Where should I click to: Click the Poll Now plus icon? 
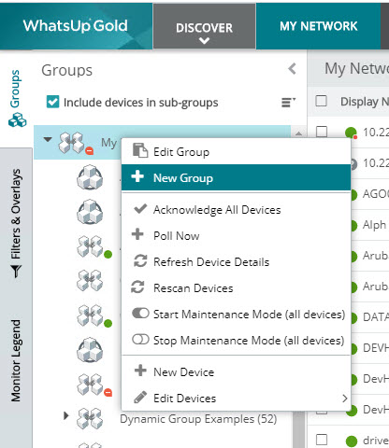coord(137,234)
